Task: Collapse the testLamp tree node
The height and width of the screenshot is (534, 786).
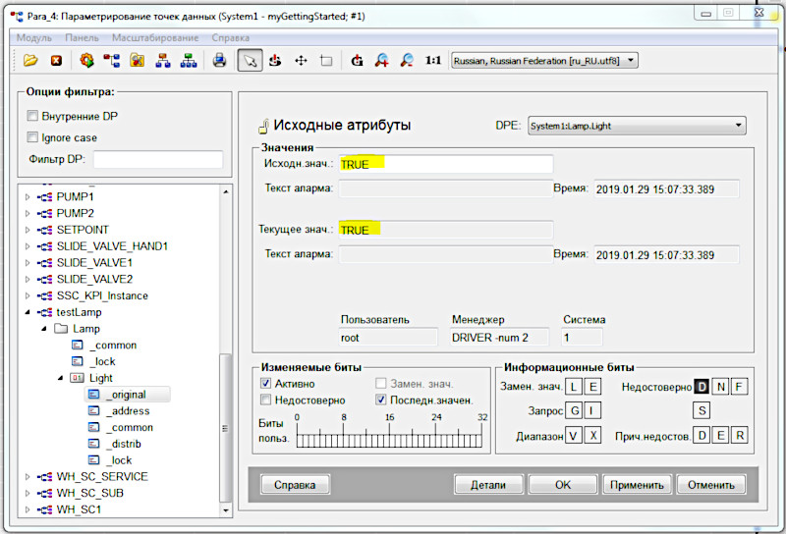Action: pyautogui.click(x=28, y=312)
